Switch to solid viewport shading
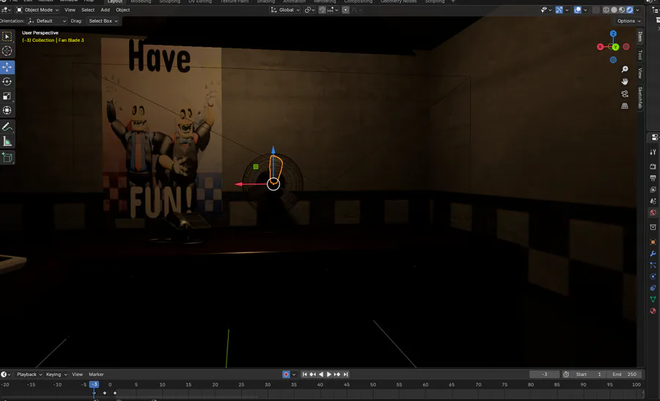 614,10
